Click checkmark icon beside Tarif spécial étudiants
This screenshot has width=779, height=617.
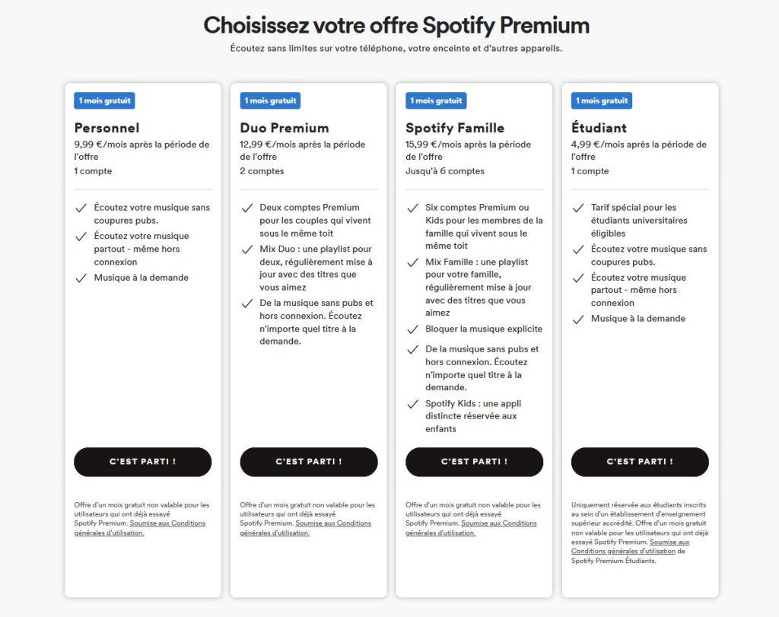click(578, 208)
